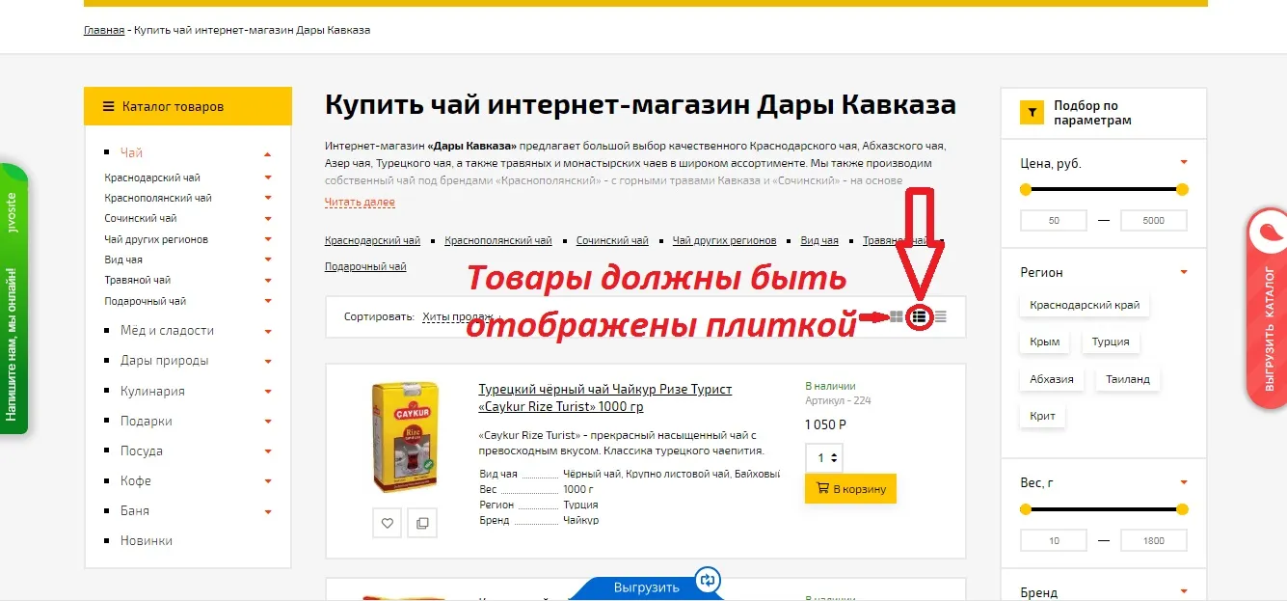
Task: Switch to tile grid view icon
Action: tap(897, 315)
